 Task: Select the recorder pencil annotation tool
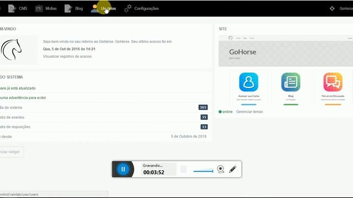233,169
